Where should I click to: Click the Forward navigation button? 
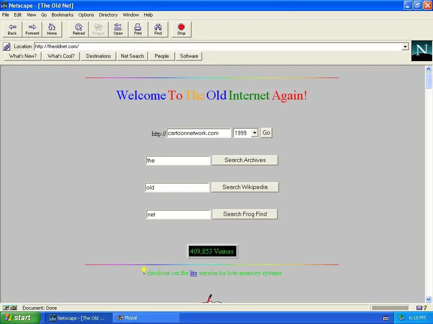tap(32, 29)
